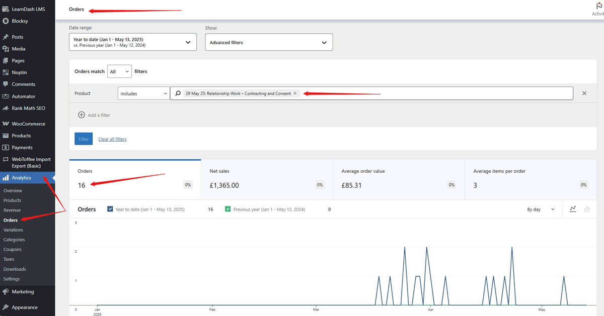Viewport: 604px width, 316px height.
Task: Click the Pages icon in sidebar
Action: pyautogui.click(x=6, y=61)
